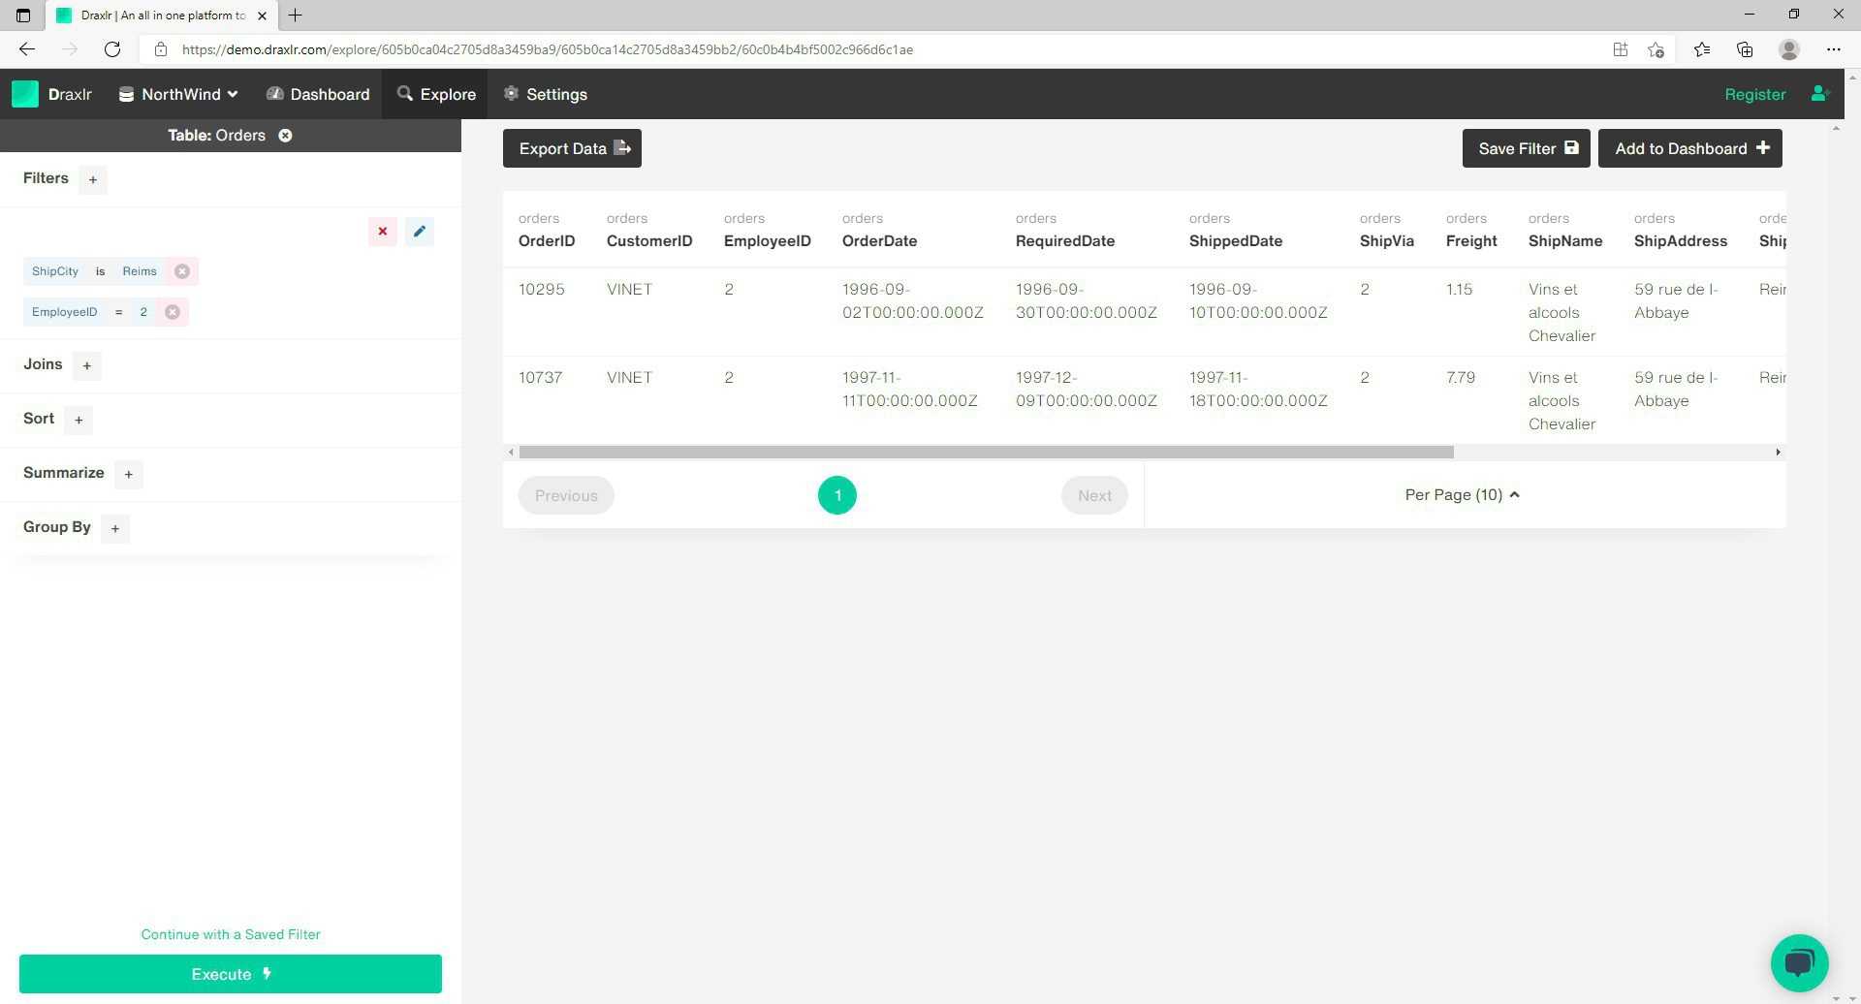Close the Draxlr browser tab

pos(262,16)
